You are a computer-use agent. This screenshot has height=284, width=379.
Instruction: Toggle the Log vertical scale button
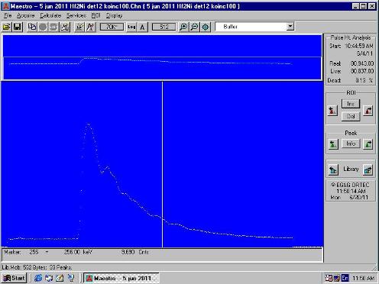tap(131, 27)
